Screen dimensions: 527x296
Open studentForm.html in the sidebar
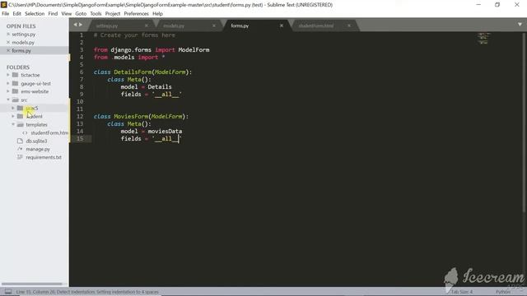click(x=49, y=133)
